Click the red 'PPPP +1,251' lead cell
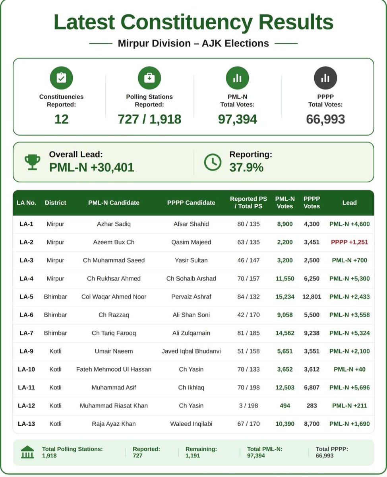387x477 pixels. pos(350,242)
